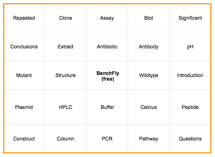Select the Mutant square
The height and width of the screenshot is (157, 215).
24,75
